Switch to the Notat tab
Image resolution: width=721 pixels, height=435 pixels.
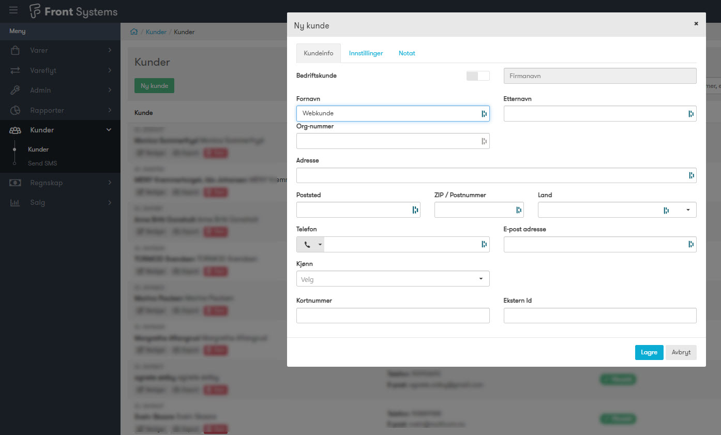[407, 53]
